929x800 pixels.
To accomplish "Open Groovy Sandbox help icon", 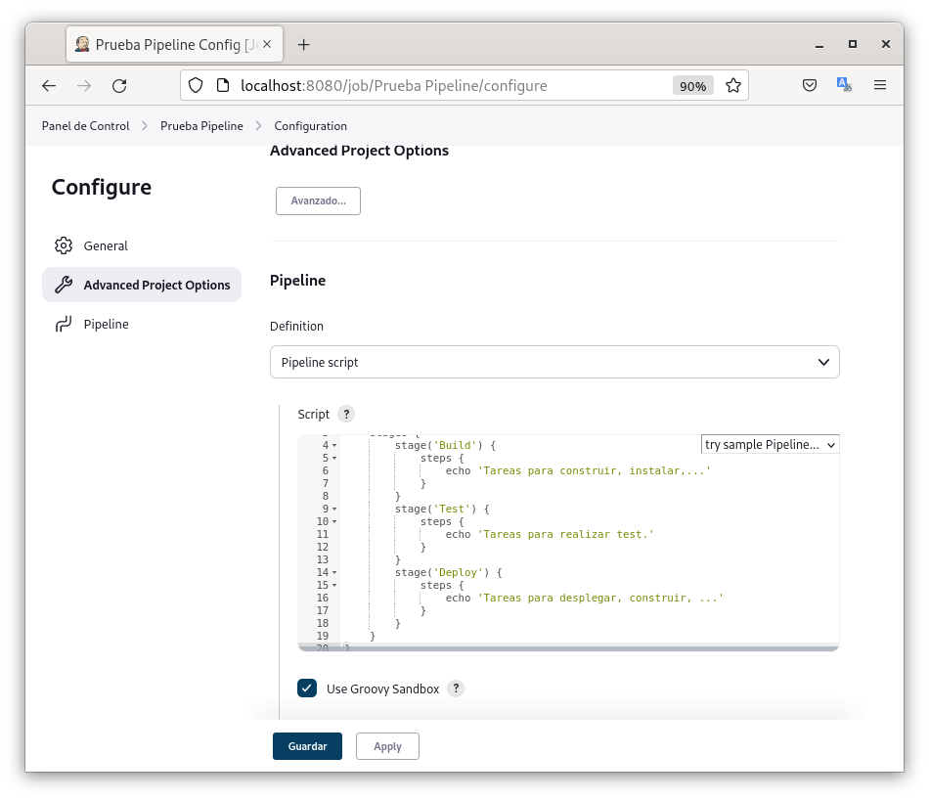I will pyautogui.click(x=456, y=689).
